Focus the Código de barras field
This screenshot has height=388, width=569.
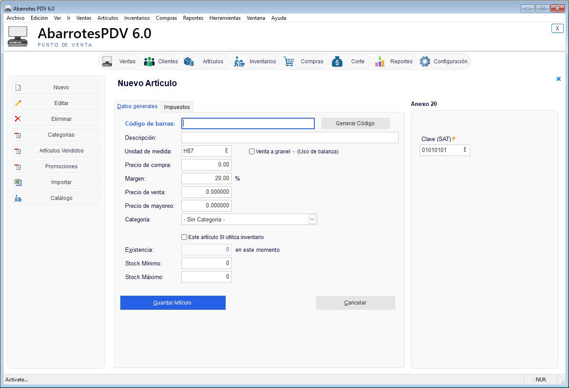(248, 123)
